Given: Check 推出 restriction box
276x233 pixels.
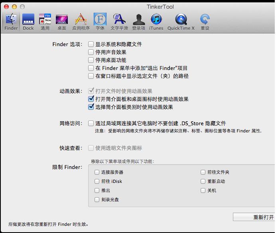Looking at the screenshot, I should click(97, 190).
